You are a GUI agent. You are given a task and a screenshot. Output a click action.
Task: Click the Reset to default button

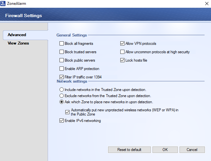(129, 150)
